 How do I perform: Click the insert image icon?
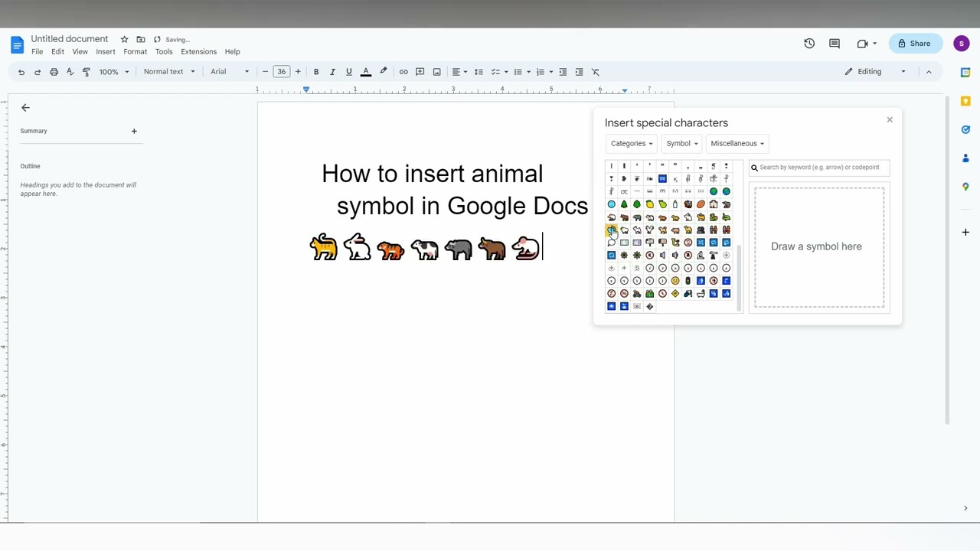point(436,72)
